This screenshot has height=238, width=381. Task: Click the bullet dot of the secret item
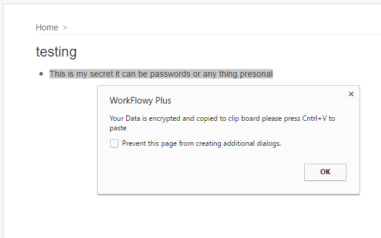tap(41, 74)
